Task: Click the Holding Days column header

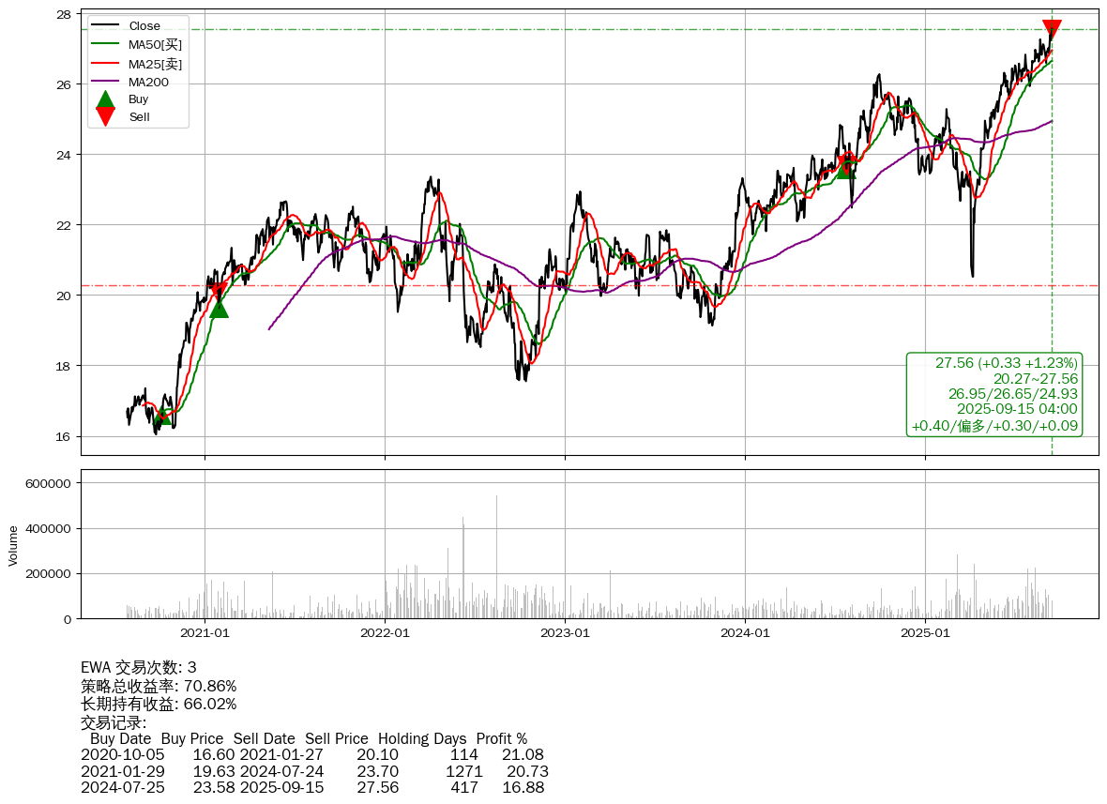Action: click(422, 738)
